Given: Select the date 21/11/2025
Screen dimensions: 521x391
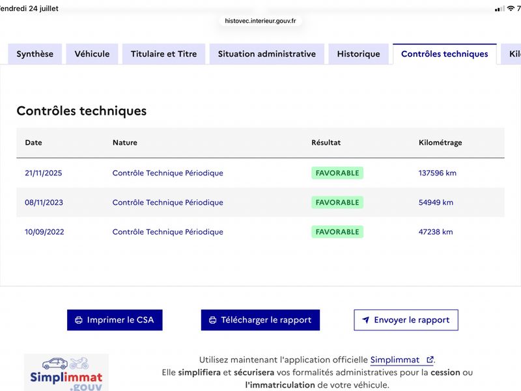Looking at the screenshot, I should click(44, 173).
